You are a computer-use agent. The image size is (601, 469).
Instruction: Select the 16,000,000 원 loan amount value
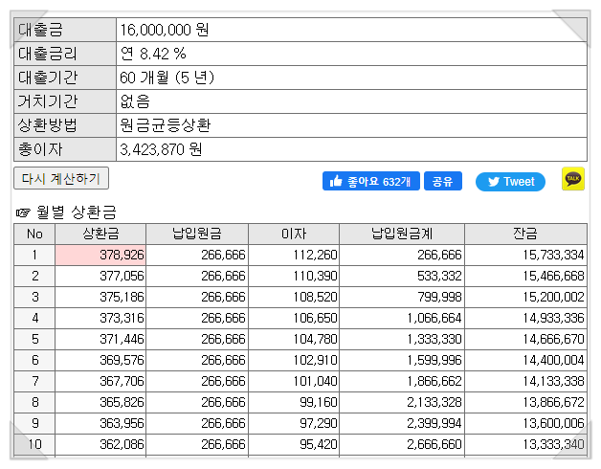tap(165, 30)
